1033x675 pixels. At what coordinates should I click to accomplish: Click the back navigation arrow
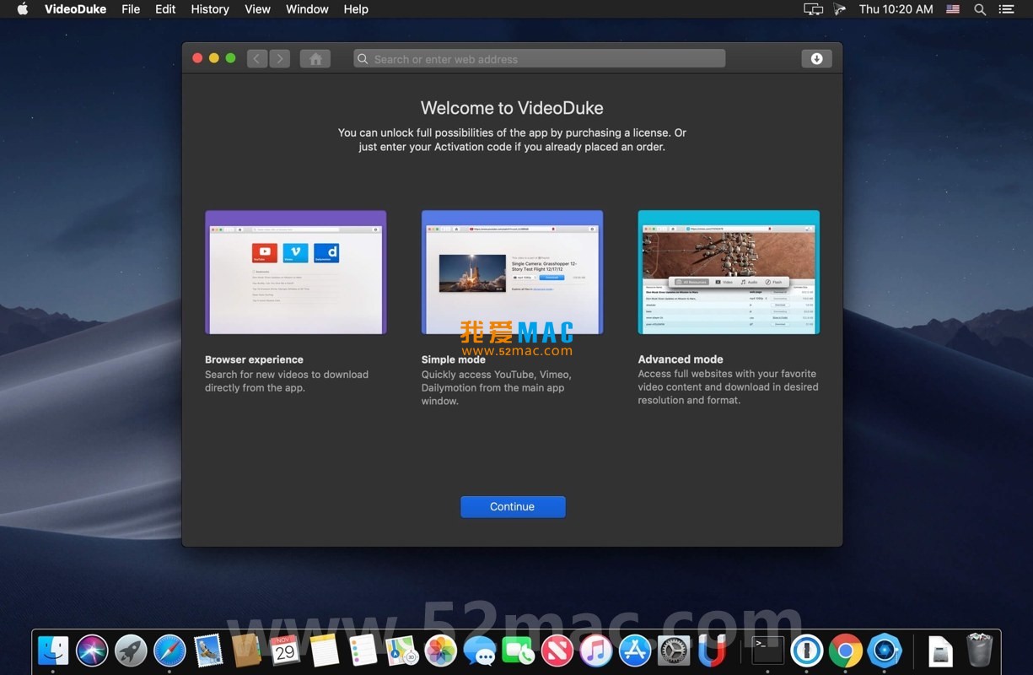[256, 58]
